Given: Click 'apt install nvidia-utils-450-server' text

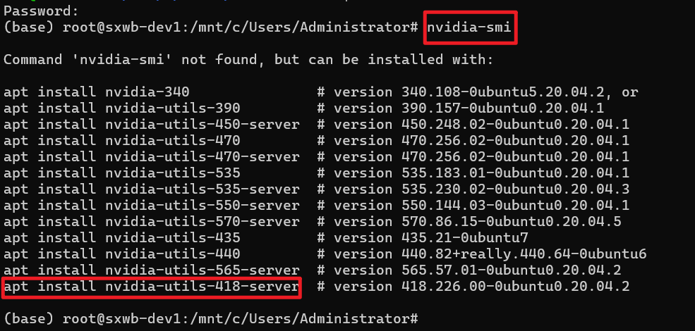Looking at the screenshot, I should [x=152, y=125].
